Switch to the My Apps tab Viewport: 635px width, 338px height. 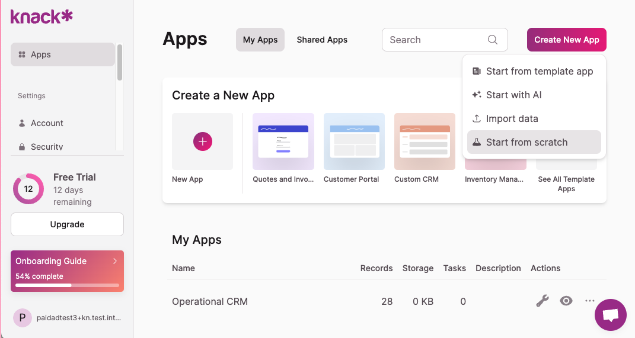pos(260,40)
